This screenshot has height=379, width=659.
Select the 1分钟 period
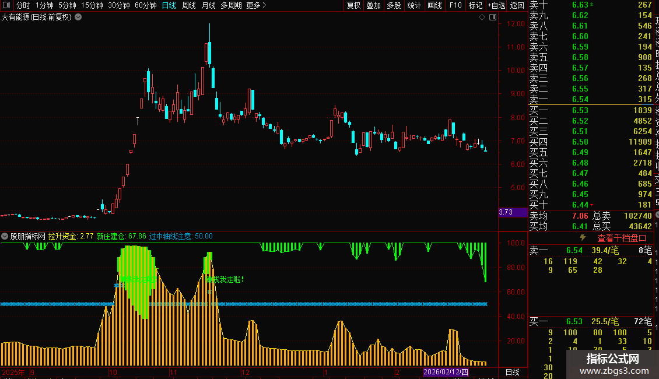[44, 5]
